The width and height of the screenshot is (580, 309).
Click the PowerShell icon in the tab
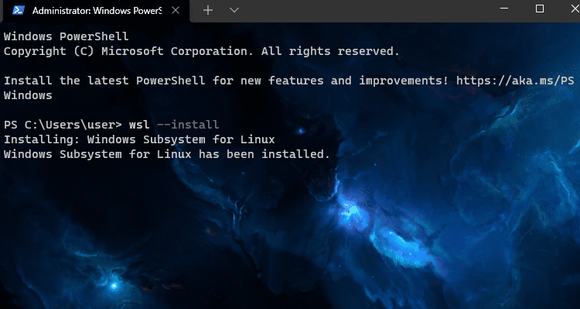click(x=19, y=10)
